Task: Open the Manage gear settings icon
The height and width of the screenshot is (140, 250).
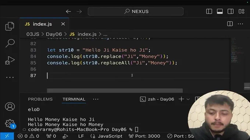Action: pyautogui.click(x=10, y=124)
